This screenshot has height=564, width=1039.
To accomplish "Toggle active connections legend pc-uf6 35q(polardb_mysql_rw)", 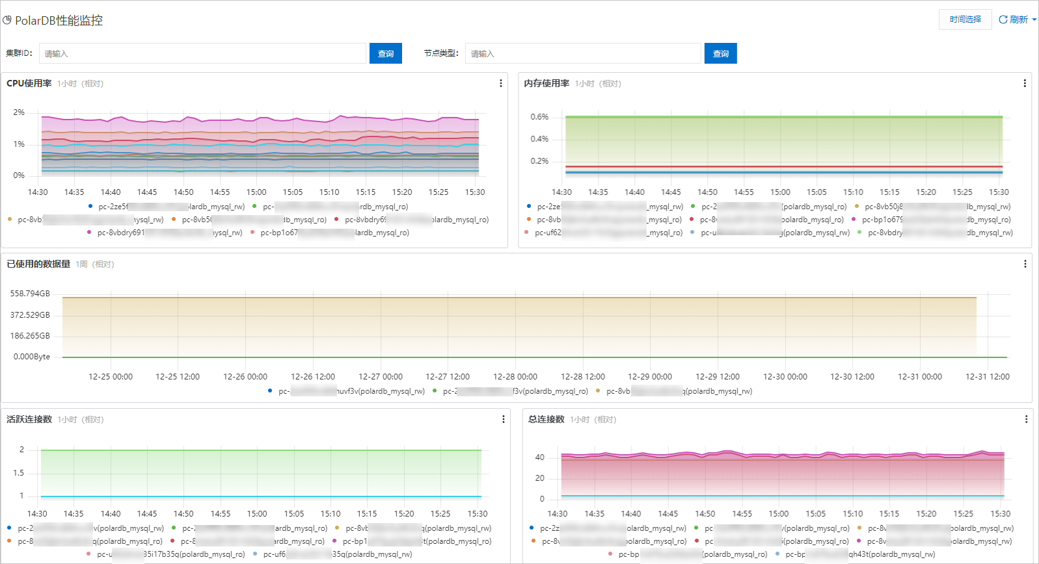I will [332, 554].
